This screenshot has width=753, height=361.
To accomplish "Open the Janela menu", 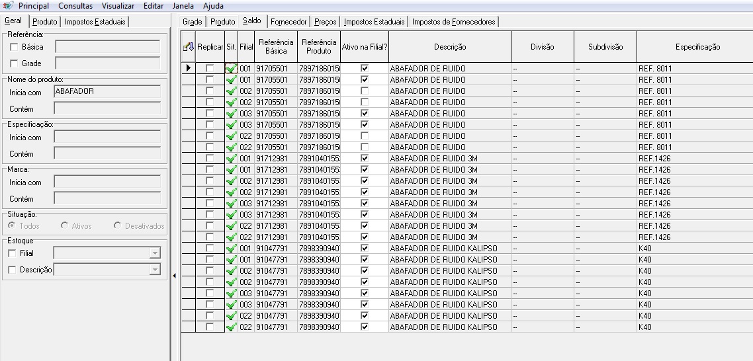I will [x=183, y=6].
